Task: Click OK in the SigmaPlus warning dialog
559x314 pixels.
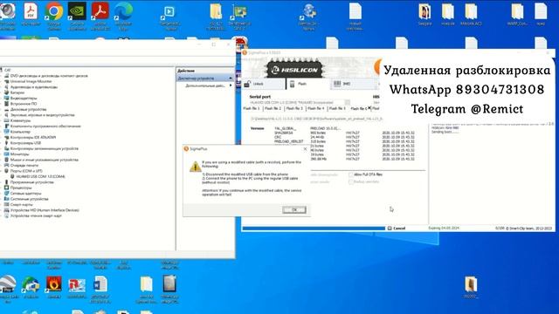Action: (294, 209)
